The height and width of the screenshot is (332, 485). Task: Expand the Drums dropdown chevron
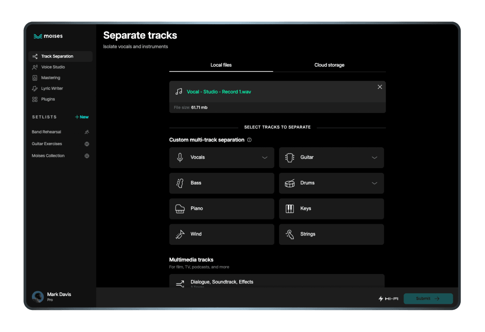click(374, 183)
